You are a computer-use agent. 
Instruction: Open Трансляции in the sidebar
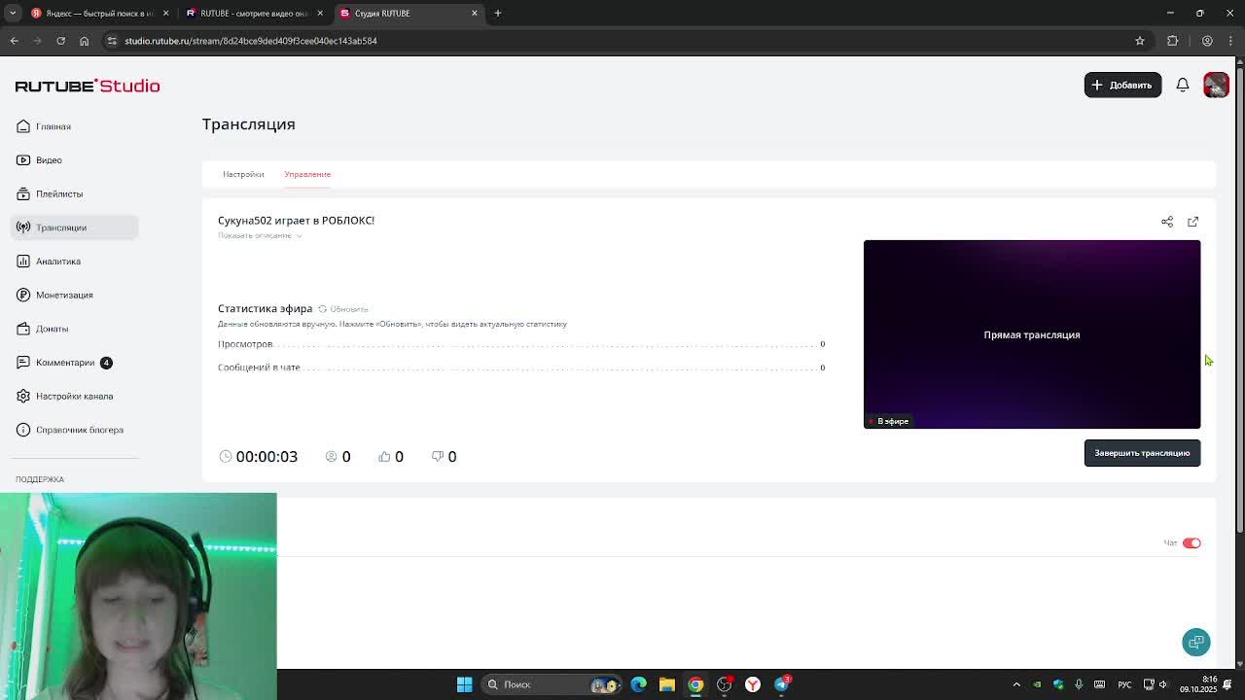click(x=75, y=227)
